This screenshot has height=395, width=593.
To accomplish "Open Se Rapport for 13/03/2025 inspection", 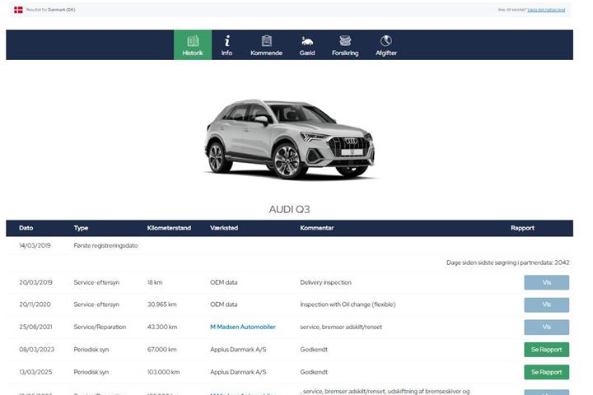I will pyautogui.click(x=546, y=372).
